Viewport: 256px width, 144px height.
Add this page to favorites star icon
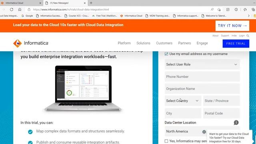[x=219, y=10]
